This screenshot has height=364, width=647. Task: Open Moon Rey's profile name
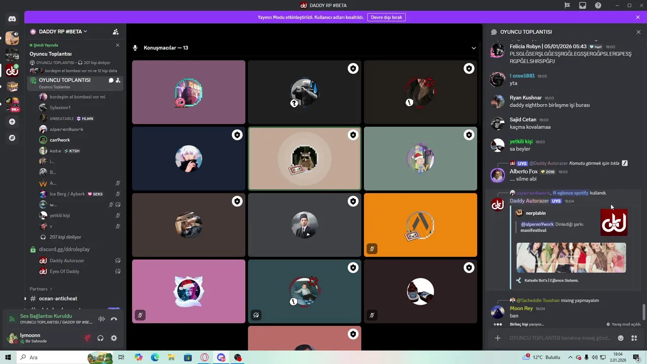click(521, 308)
